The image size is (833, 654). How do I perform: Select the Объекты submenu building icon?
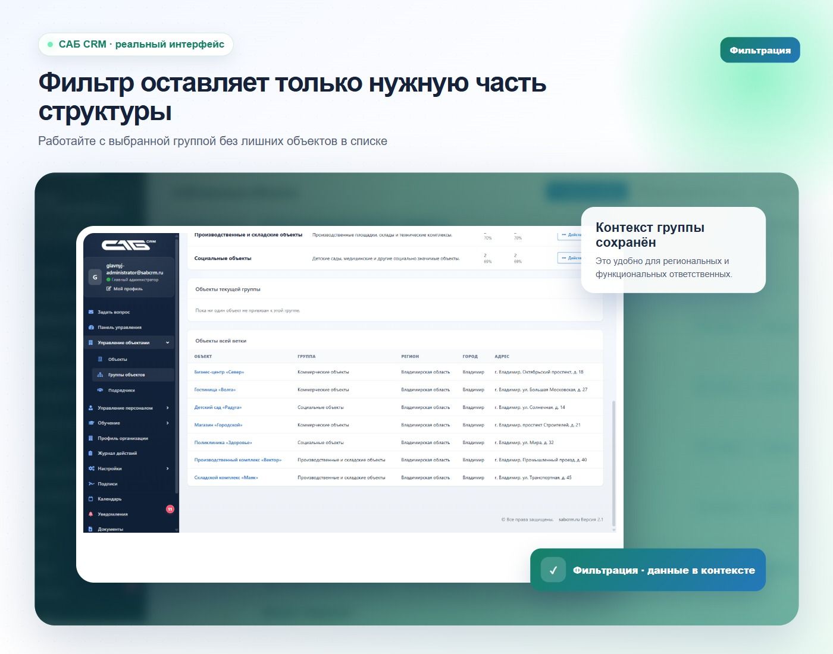pos(100,359)
